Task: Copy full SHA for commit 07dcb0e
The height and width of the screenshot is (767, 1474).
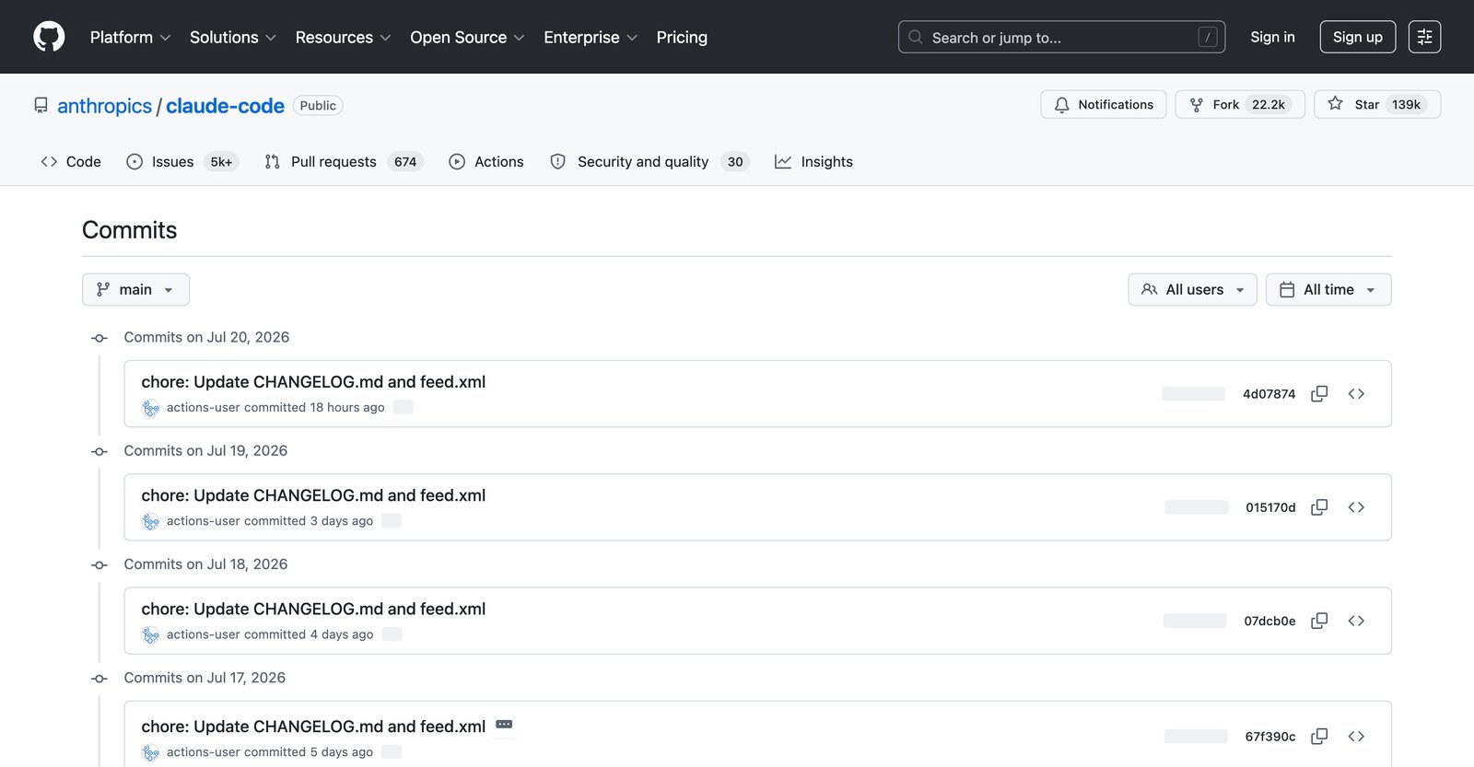Action: coord(1319,621)
